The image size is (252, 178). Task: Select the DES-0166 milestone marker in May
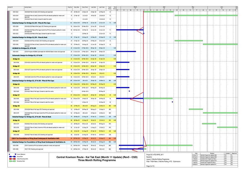point(172,102)
